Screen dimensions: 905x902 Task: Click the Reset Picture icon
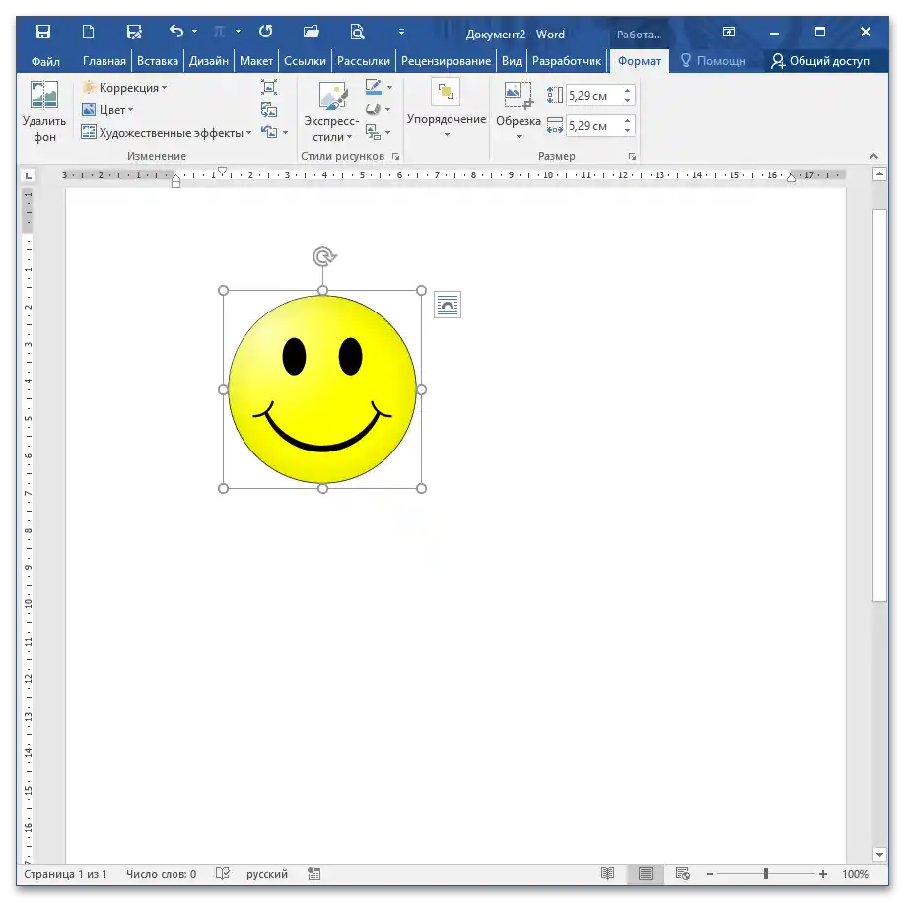pyautogui.click(x=269, y=132)
